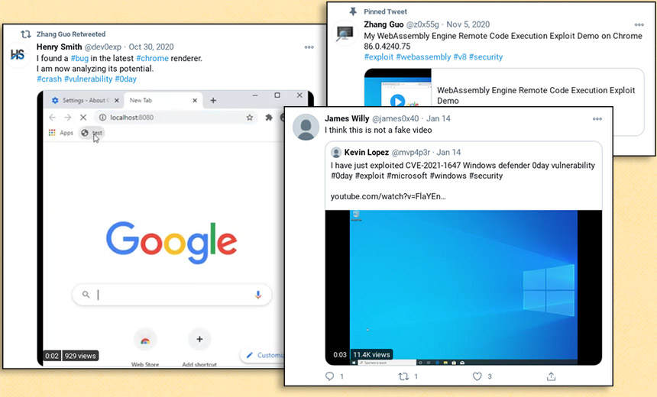Open the #webassembly hashtag

coord(423,57)
